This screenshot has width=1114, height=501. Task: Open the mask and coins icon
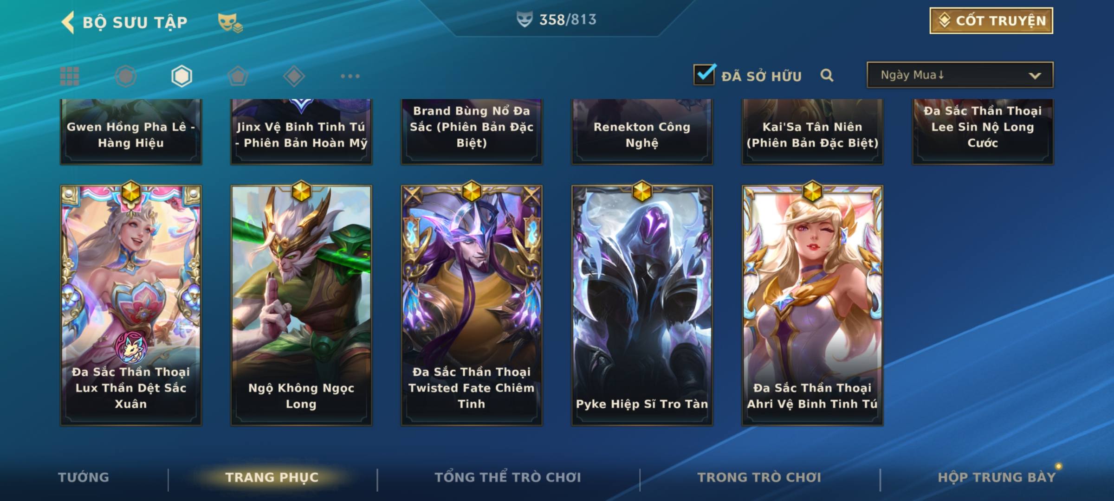point(230,22)
